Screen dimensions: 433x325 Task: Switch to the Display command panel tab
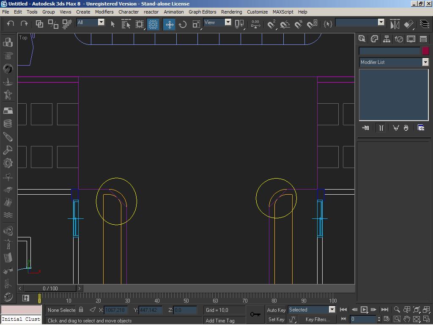click(x=411, y=39)
